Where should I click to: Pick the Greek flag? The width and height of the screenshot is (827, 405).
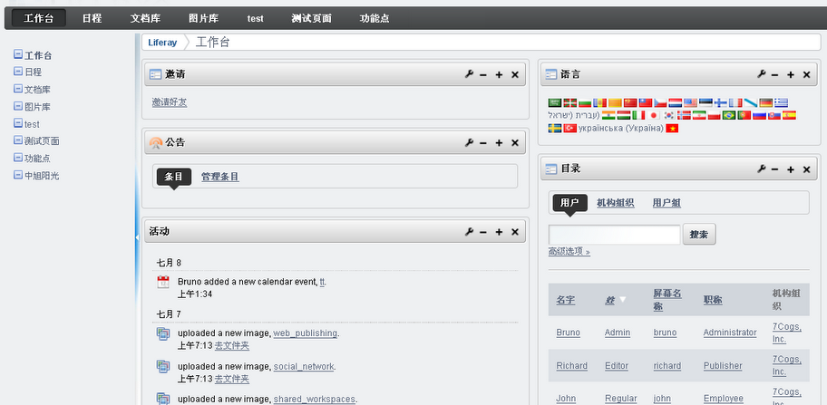781,102
